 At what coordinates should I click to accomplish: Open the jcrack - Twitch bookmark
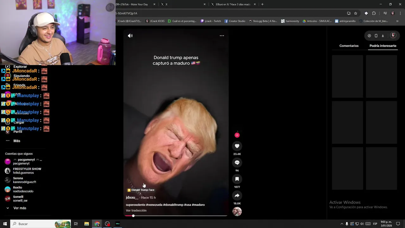[211, 21]
